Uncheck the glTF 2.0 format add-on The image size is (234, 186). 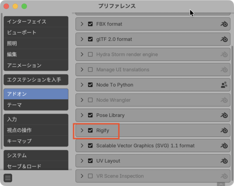[90, 39]
